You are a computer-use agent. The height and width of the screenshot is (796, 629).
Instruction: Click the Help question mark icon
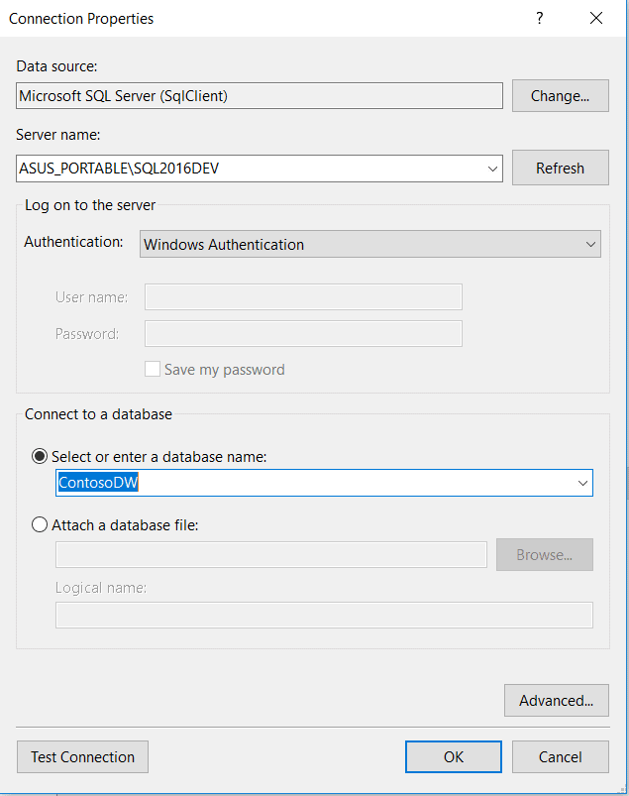540,18
